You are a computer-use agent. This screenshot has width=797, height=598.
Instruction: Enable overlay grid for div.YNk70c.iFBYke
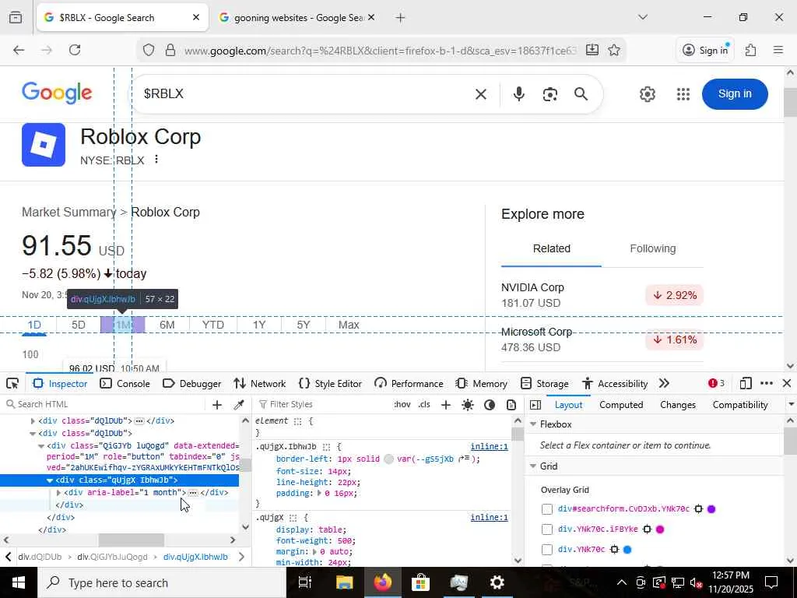(x=547, y=529)
